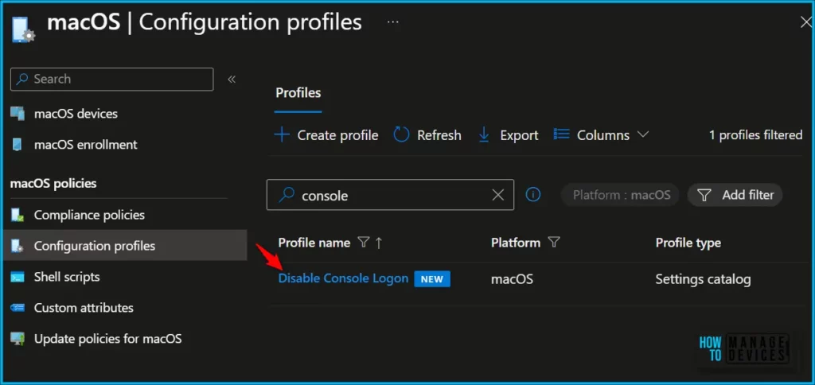Click the Shell scripts icon

pyautogui.click(x=18, y=277)
